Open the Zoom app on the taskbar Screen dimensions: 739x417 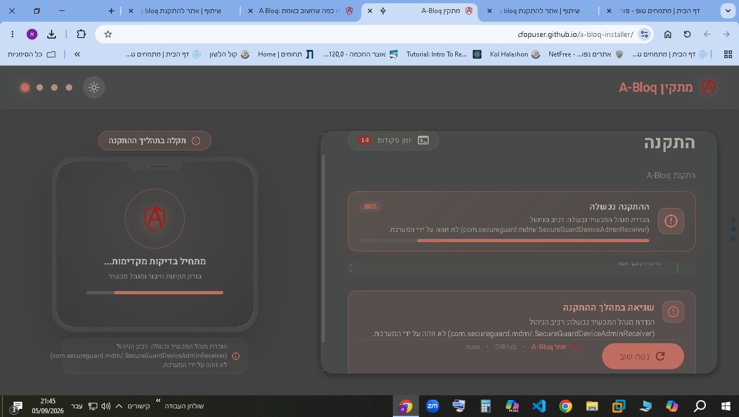[433, 406]
